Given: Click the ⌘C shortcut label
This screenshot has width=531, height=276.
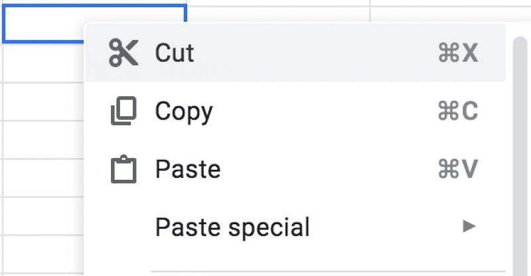Looking at the screenshot, I should [x=458, y=111].
